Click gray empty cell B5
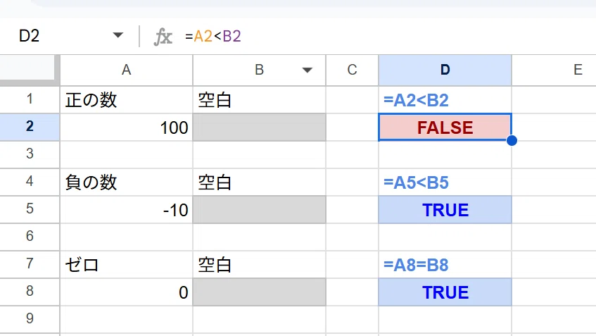The image size is (596, 336). [259, 209]
